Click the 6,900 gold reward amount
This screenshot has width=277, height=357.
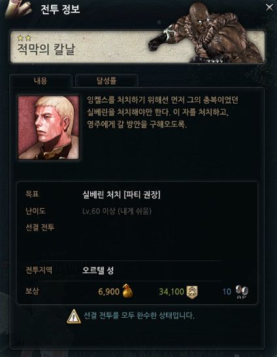108,292
